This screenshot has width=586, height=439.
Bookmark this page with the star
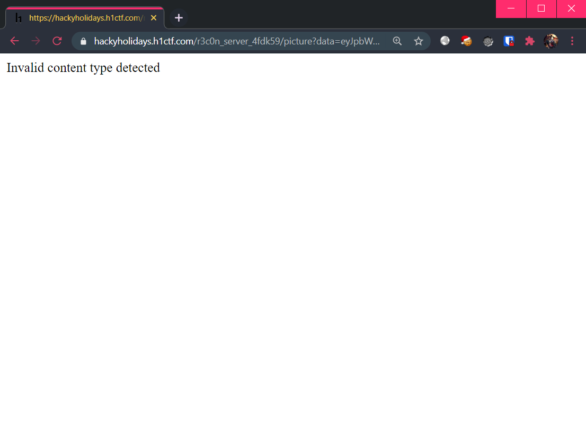click(x=419, y=41)
